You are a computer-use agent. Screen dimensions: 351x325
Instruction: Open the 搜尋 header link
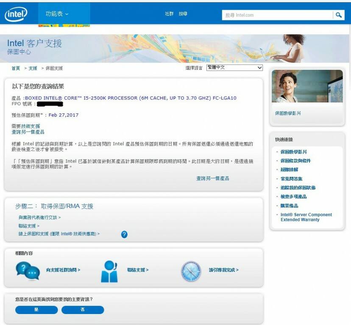point(183,14)
